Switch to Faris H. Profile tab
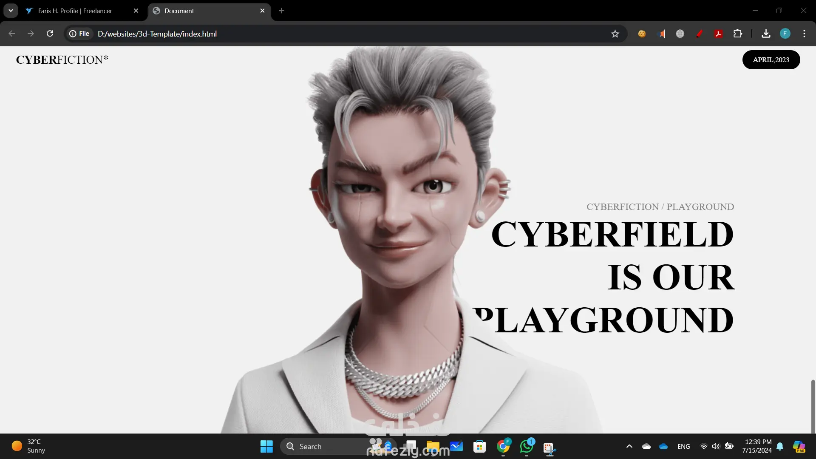Viewport: 816px width, 459px height. [75, 11]
